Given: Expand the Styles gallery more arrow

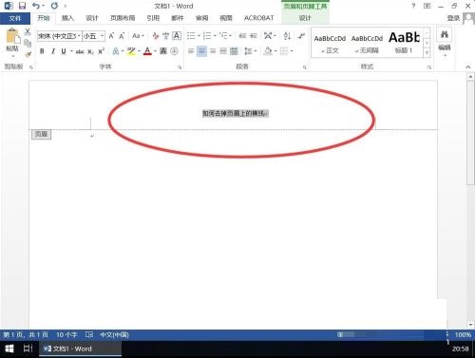Looking at the screenshot, I should tap(427, 53).
